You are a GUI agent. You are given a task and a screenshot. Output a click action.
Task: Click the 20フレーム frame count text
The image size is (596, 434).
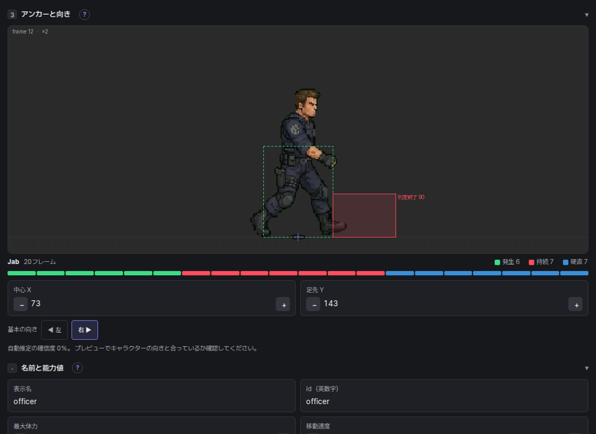pyautogui.click(x=40, y=262)
